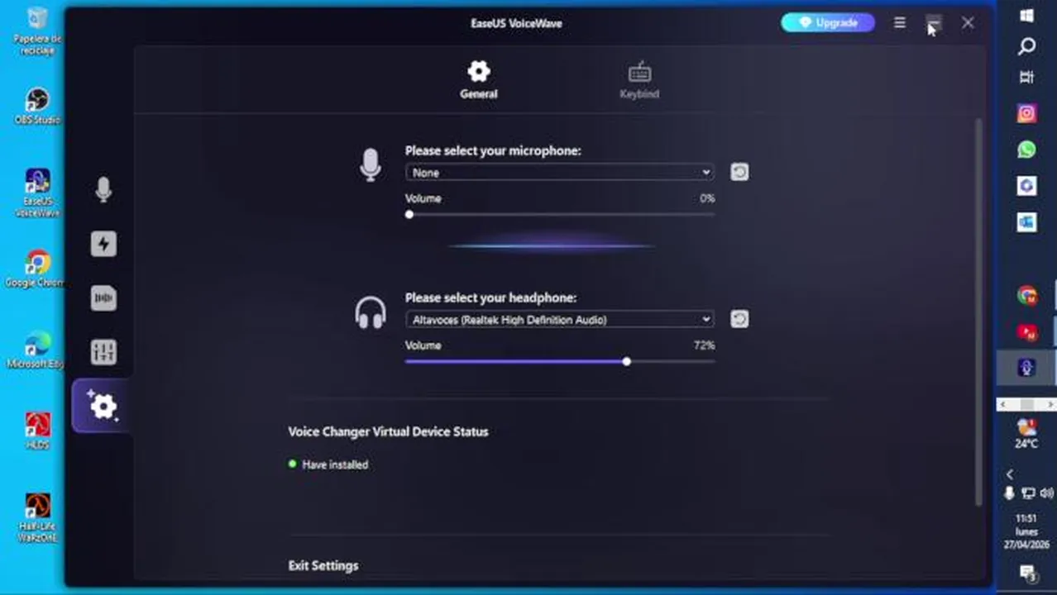The height and width of the screenshot is (595, 1057).
Task: Click the 'Exit Settings' heading
Action: pyautogui.click(x=323, y=566)
